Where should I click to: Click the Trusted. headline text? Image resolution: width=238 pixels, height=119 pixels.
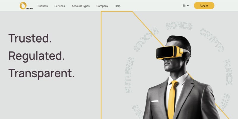30,38
